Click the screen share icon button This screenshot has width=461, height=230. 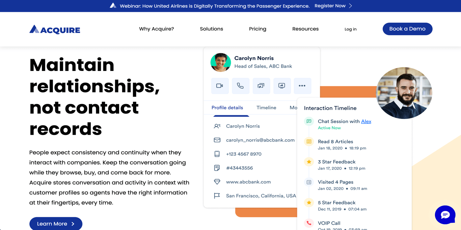tap(282, 86)
